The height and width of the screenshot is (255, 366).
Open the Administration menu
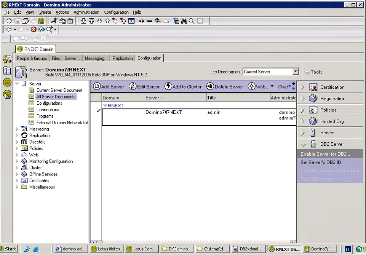(86, 12)
